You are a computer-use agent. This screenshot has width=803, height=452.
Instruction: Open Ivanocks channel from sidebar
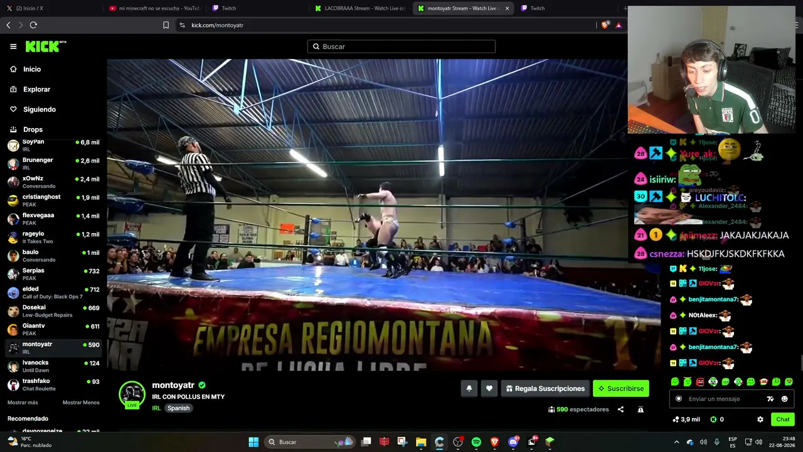pos(53,366)
